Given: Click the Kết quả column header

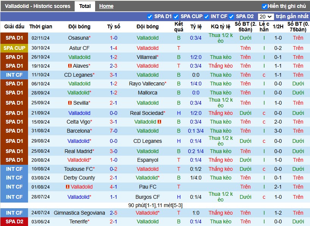Looking at the screenshot, I should (x=179, y=26).
